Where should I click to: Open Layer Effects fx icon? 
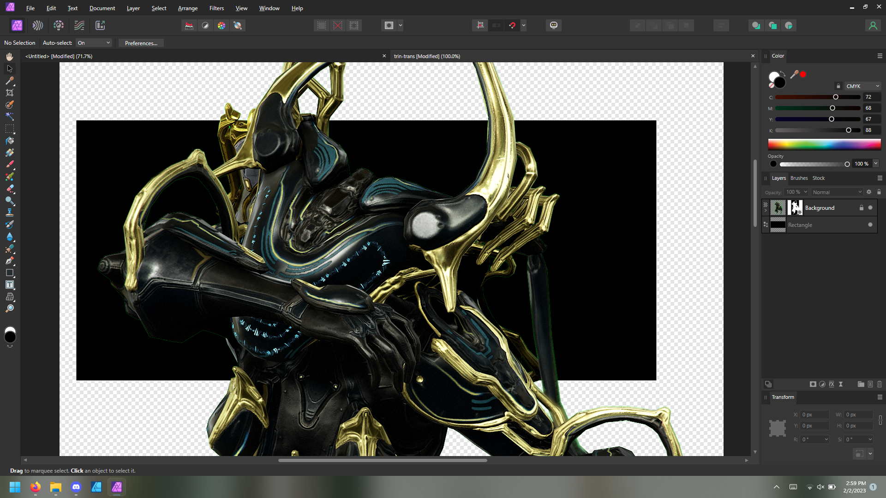(832, 384)
